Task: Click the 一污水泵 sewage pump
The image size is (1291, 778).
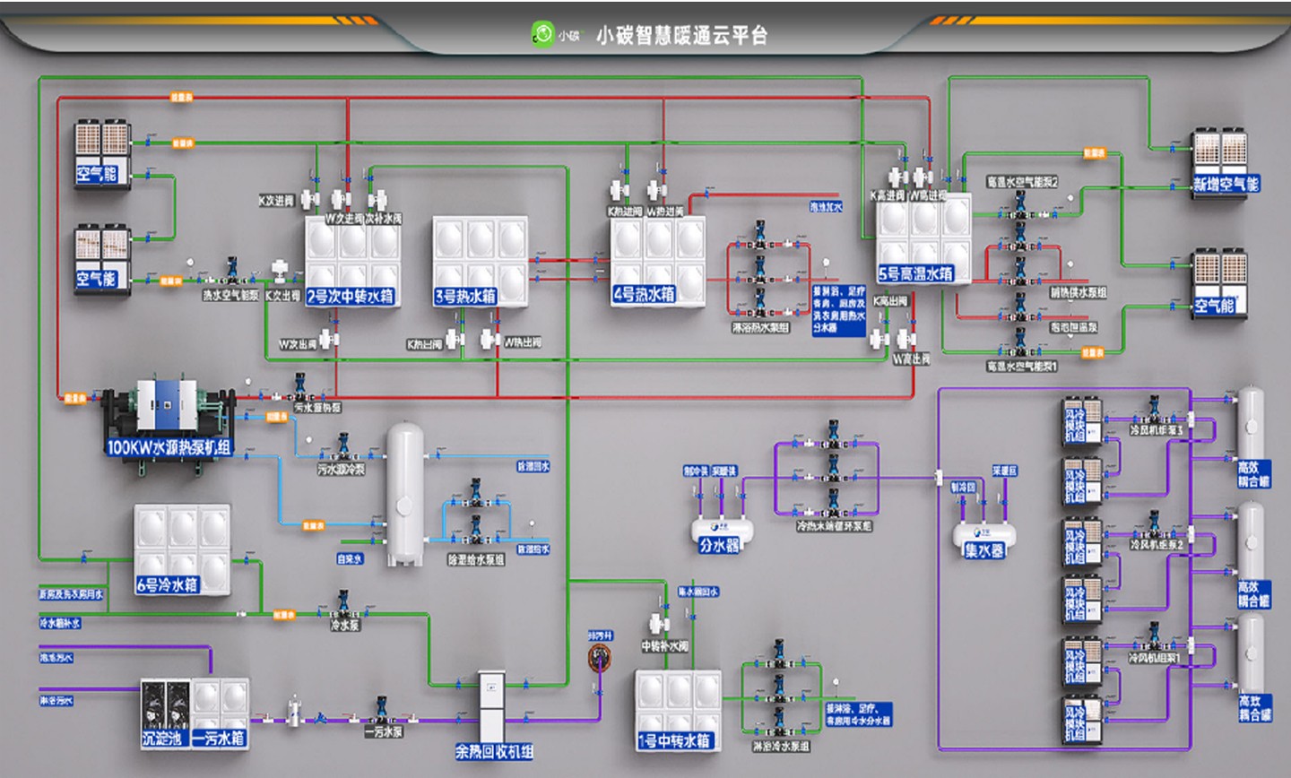Action: coord(382,710)
